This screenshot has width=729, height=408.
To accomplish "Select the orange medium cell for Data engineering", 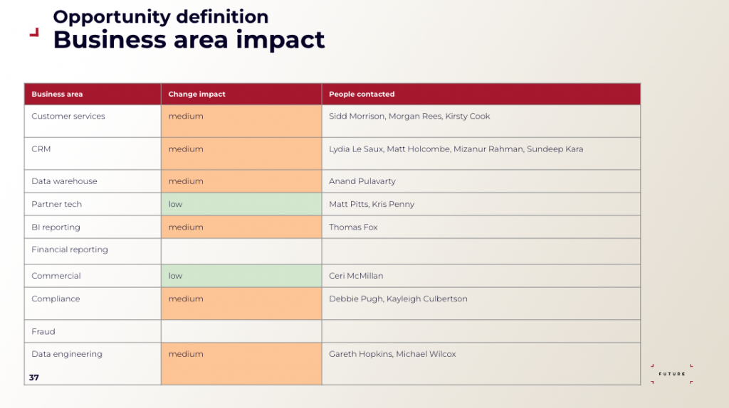I will point(241,363).
